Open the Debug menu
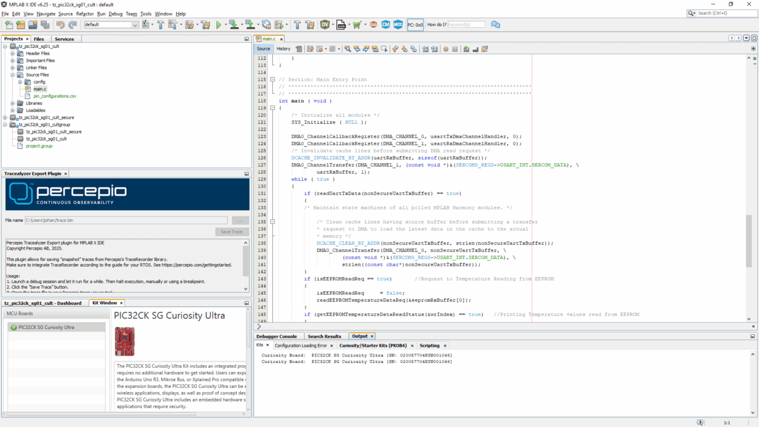This screenshot has width=759, height=427. point(115,14)
